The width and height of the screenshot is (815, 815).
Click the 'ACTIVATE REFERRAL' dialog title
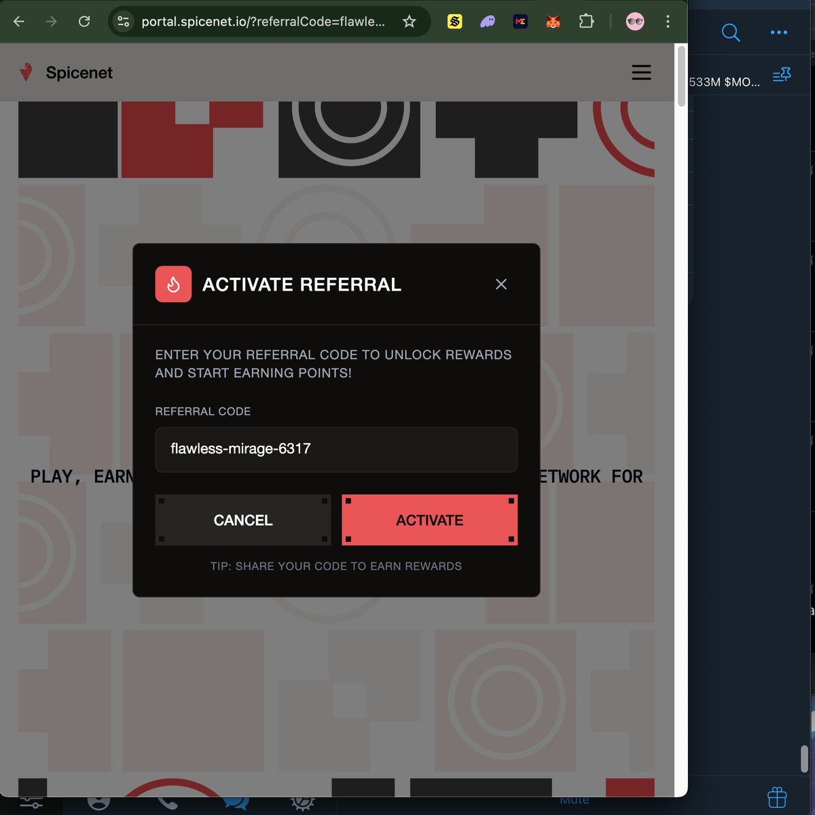pos(302,285)
